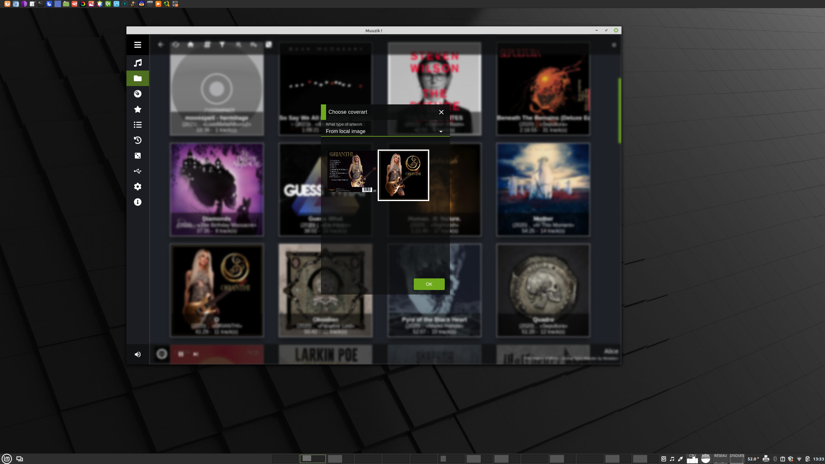Launch Firefox from the top panel
The height and width of the screenshot is (464, 825).
point(7,4)
